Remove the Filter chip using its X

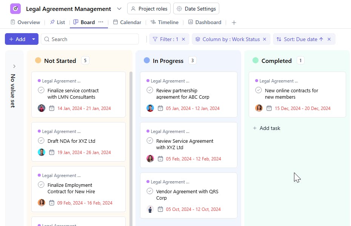point(183,39)
